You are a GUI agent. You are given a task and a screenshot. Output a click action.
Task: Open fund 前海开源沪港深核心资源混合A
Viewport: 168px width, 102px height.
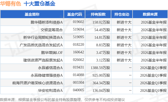(x=37, y=83)
